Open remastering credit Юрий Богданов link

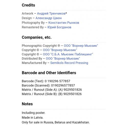point(59,27)
